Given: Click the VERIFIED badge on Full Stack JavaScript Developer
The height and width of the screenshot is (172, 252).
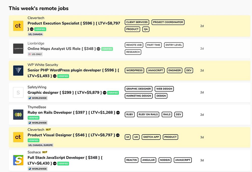Looking at the screenshot, I should click(63, 163).
